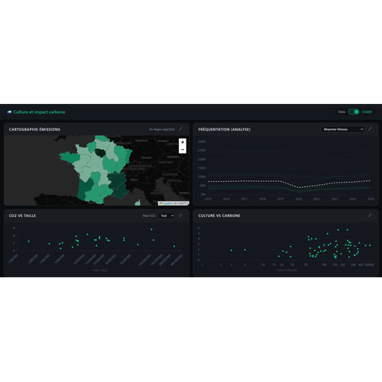Click the 2015 label on the year axis
Viewport: 382px width, 382px height.
pos(208,199)
